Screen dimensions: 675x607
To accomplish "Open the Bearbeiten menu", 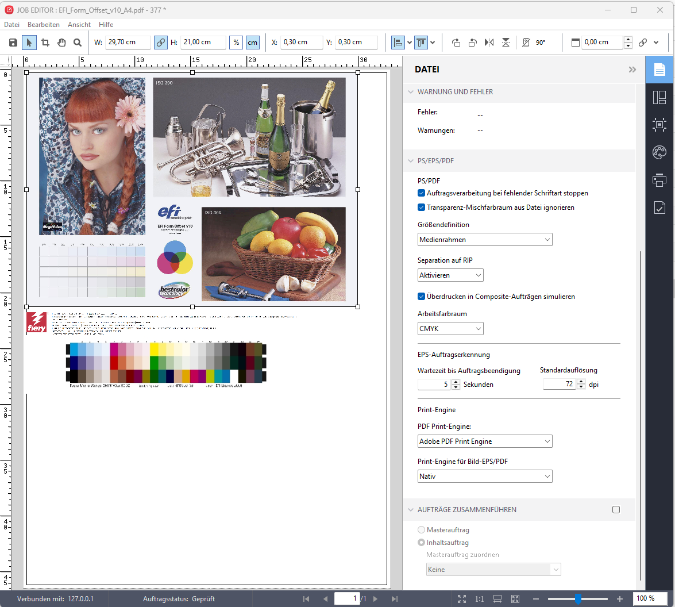I will click(x=44, y=25).
